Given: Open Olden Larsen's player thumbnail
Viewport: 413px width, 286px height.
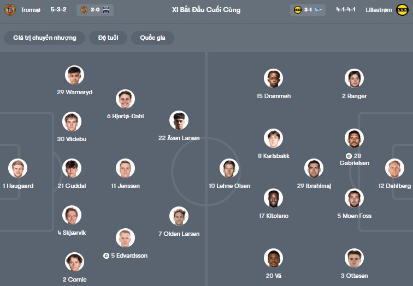Looking at the screenshot, I should 179,216.
